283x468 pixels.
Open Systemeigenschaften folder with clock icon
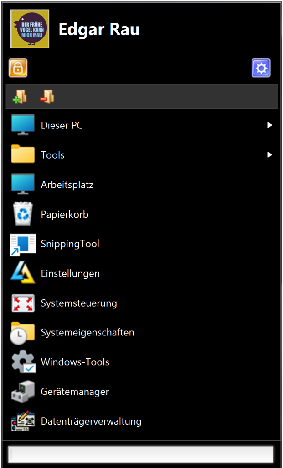(x=23, y=332)
